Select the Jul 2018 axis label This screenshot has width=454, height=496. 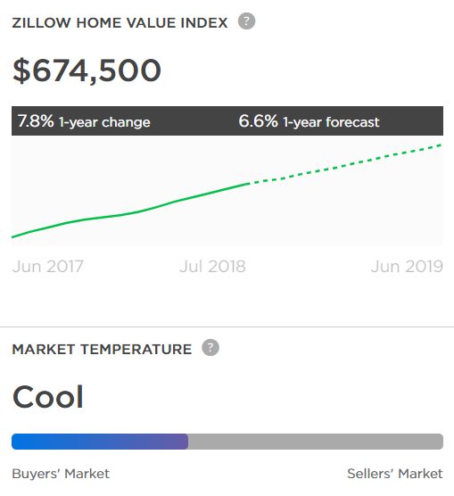[x=212, y=267]
